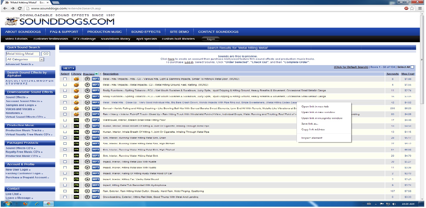This screenshot has height=208, width=426.
Task: Open the Sound Effects navigation tab
Action: click(x=146, y=32)
